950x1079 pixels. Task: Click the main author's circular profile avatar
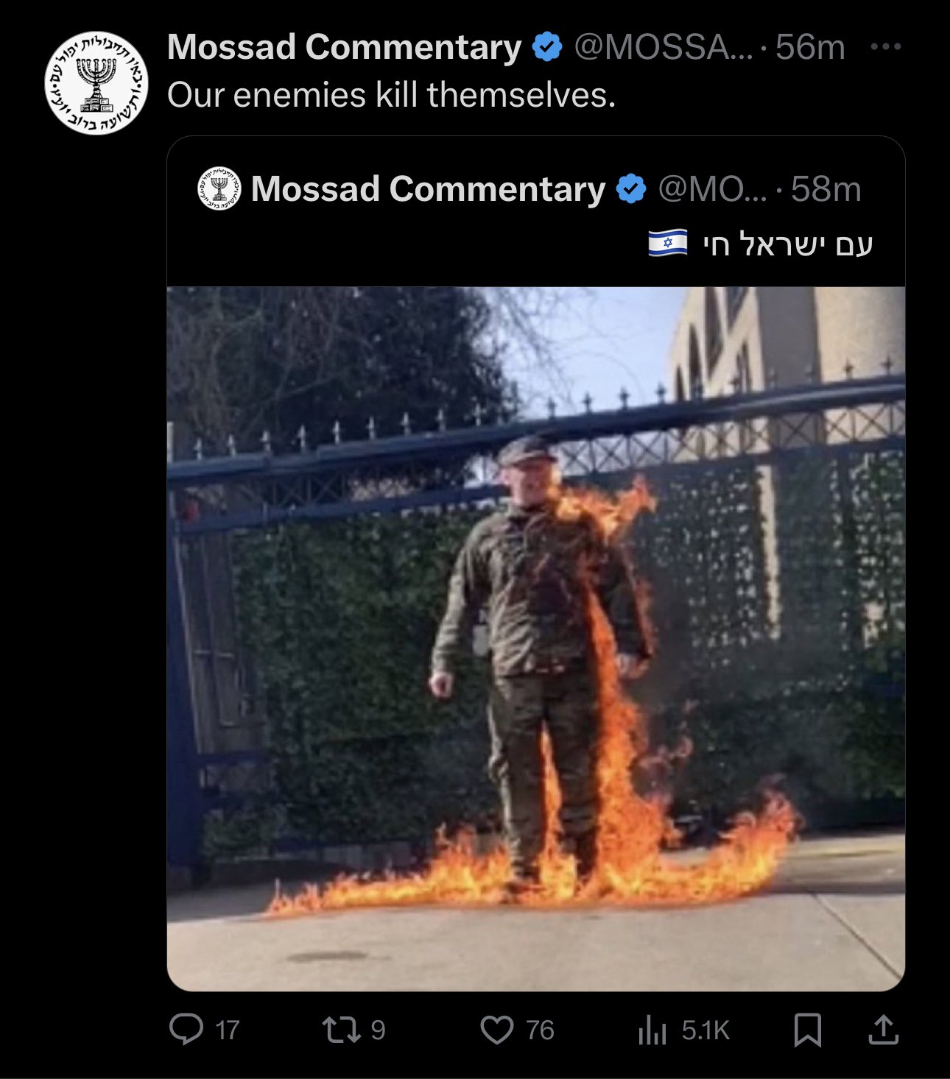(96, 82)
